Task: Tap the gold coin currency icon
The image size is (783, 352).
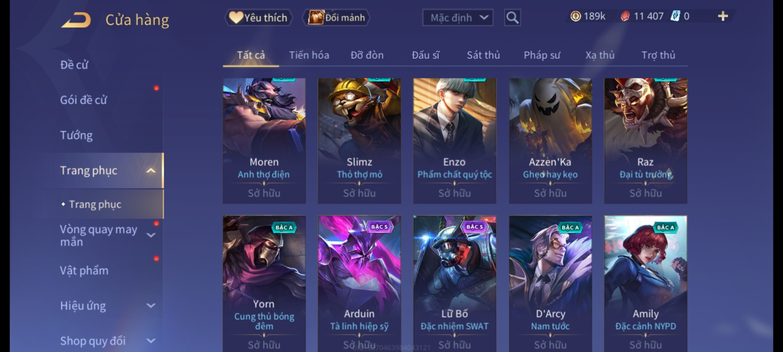Action: pos(576,16)
